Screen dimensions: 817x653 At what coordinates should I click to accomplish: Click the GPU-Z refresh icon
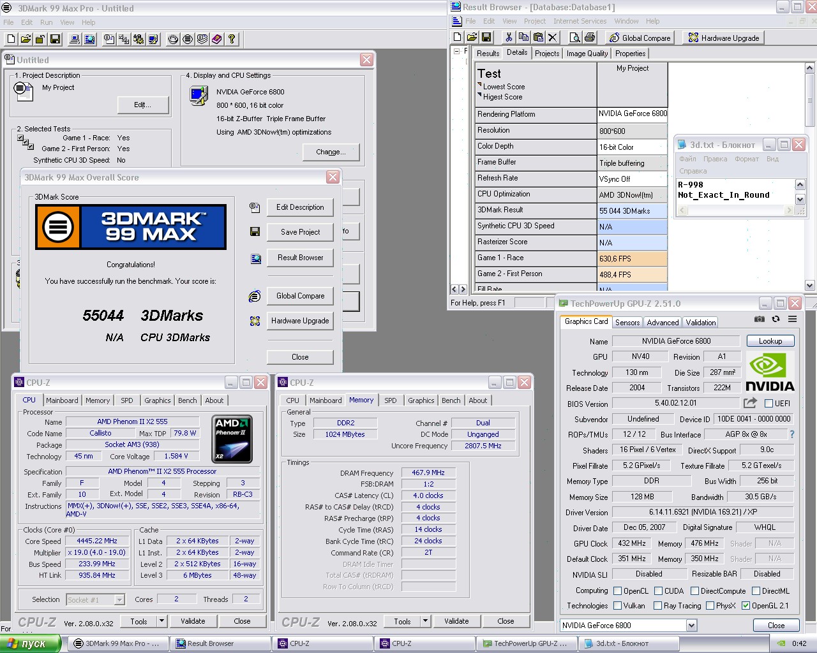point(776,319)
